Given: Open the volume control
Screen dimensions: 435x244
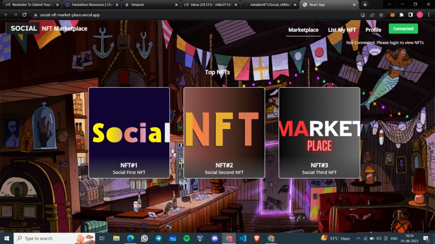Looking at the screenshot, I should click(x=379, y=239).
